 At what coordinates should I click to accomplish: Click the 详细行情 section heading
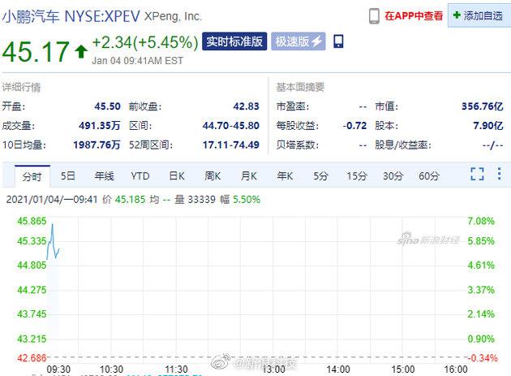pos(21,87)
